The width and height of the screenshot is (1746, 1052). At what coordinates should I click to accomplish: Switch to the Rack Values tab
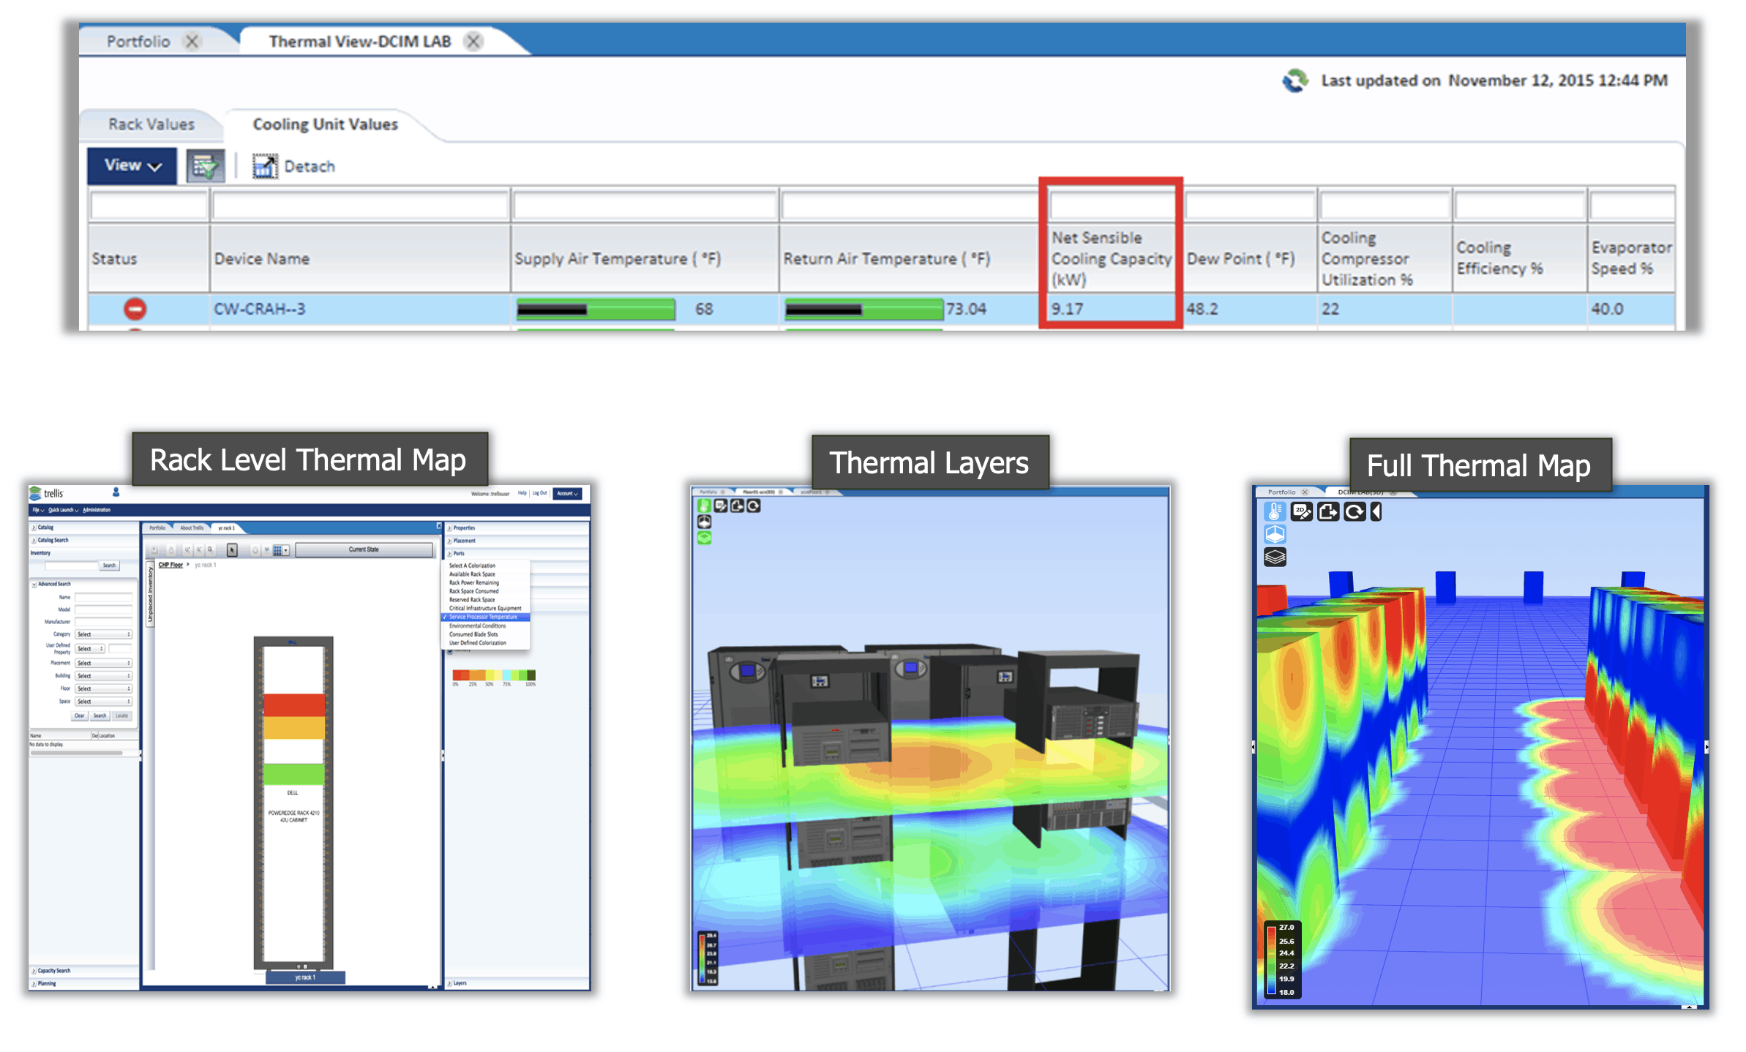[151, 124]
